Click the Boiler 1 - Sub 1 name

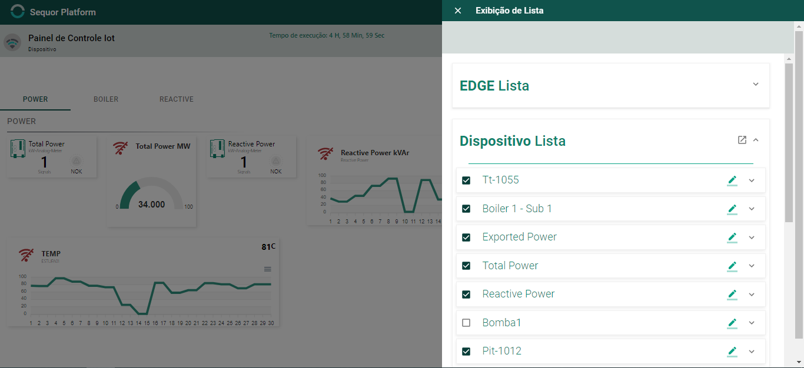(x=517, y=209)
